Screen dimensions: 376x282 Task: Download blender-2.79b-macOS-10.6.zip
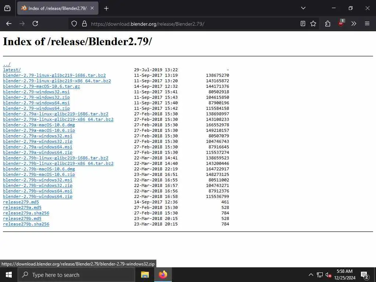[39, 174]
